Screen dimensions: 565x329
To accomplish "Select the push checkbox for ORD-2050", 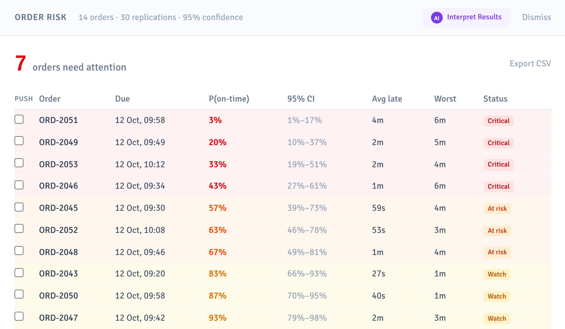I will point(19,294).
